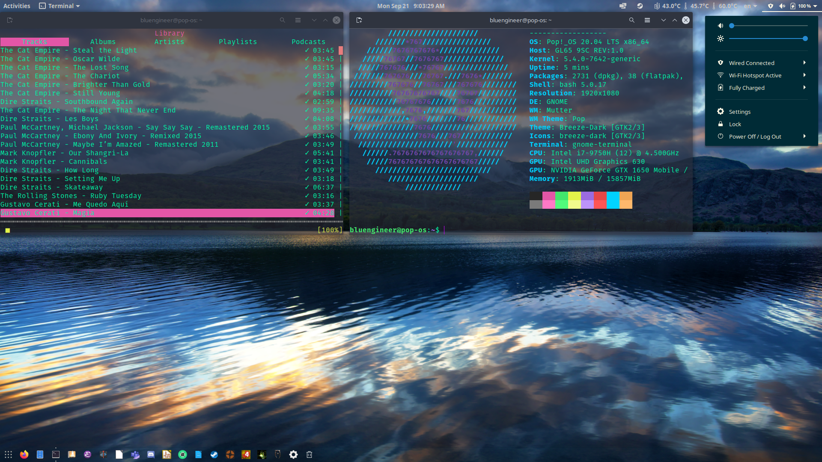
Task: Open Settings from system menu
Action: 739,112
